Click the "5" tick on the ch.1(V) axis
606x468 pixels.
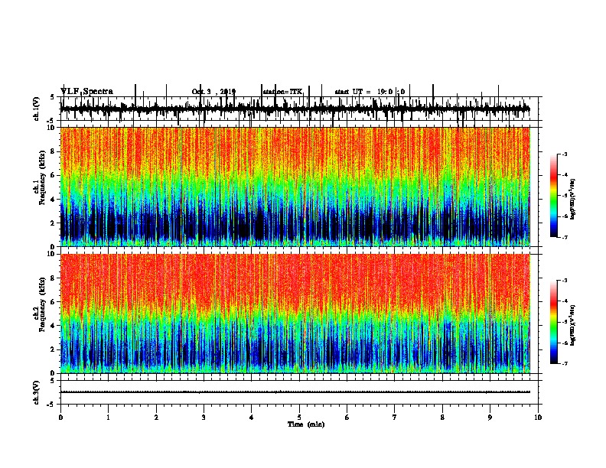point(53,97)
